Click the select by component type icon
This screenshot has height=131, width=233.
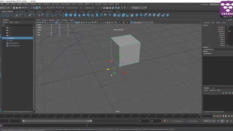point(40,8)
